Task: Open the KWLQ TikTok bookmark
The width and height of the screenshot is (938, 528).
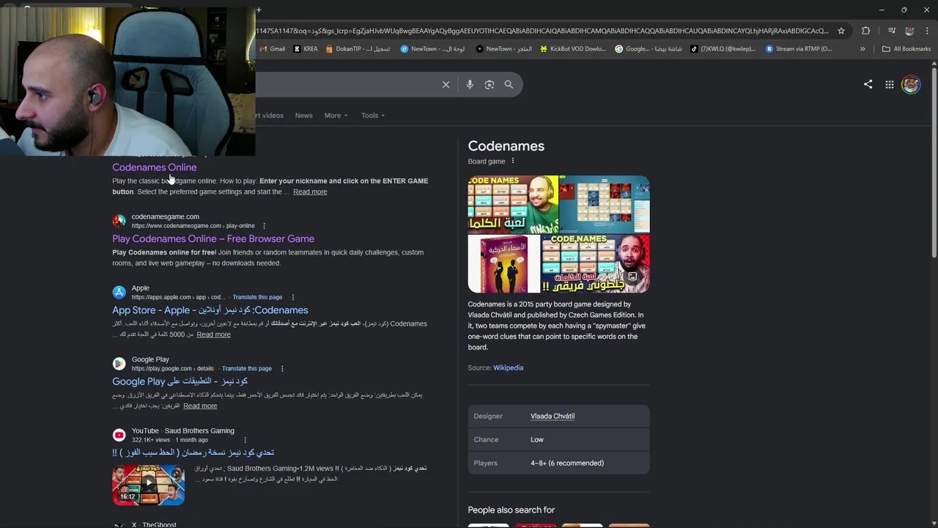Action: (x=723, y=49)
